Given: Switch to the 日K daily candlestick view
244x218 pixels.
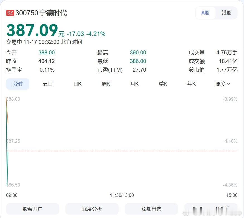Looking at the screenshot, I should tap(77, 84).
